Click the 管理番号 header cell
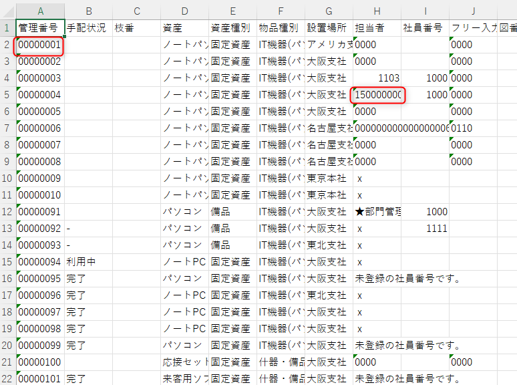This screenshot has height=385, width=517. pos(40,28)
